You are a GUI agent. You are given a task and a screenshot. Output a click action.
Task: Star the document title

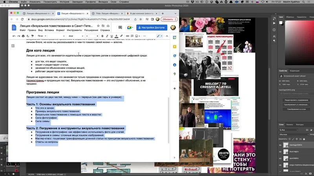98,26
